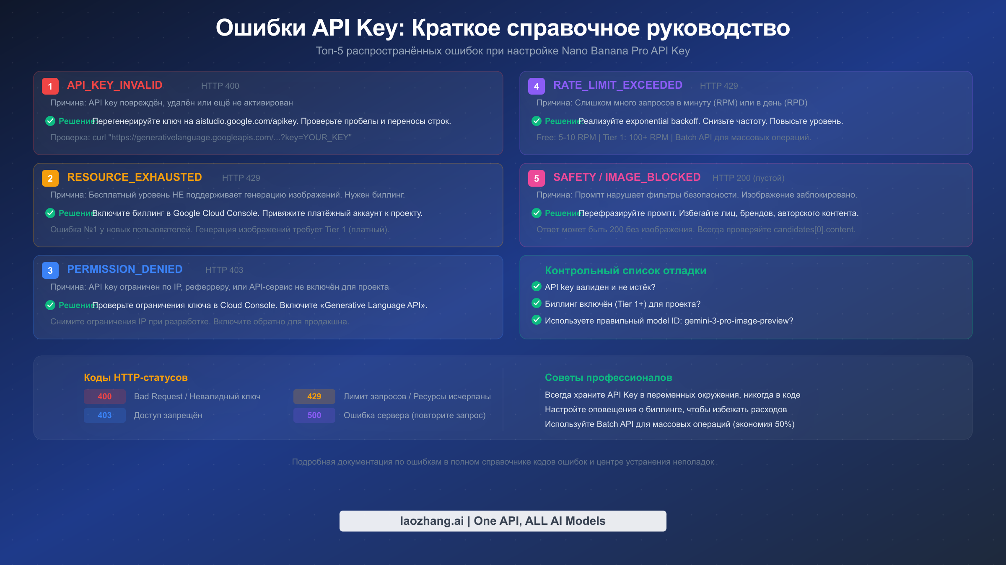Click the orange badge 2 next to RESOURCE_EXHAUSTED
1006x565 pixels.
point(51,178)
